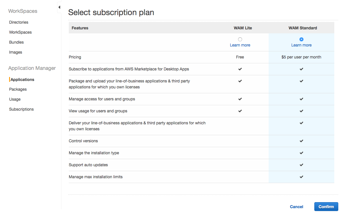
Task: Open the Images section
Action: coord(15,52)
